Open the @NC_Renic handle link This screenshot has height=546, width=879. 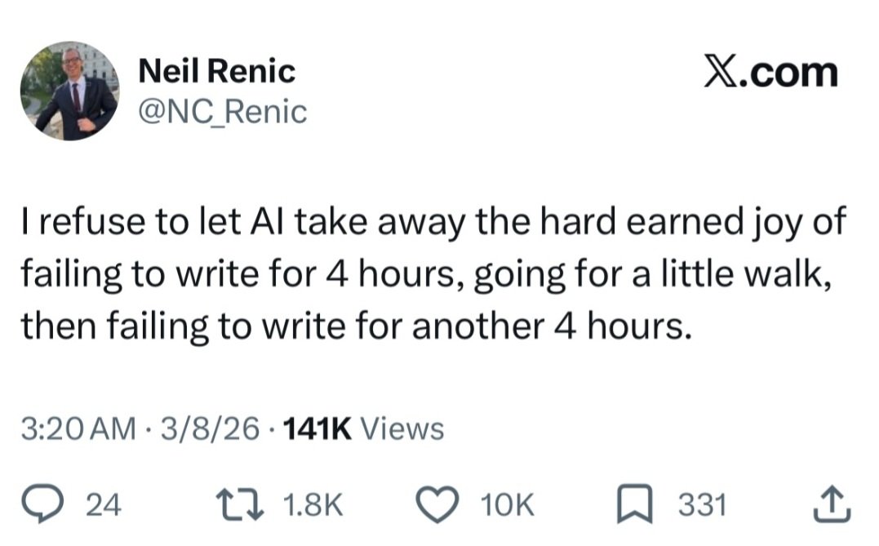click(223, 112)
